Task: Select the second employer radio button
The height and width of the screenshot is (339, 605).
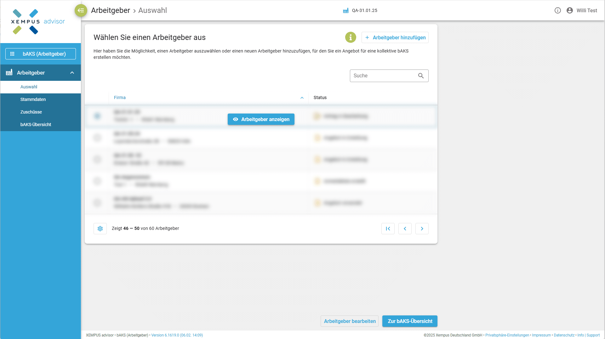Action: pos(97,138)
